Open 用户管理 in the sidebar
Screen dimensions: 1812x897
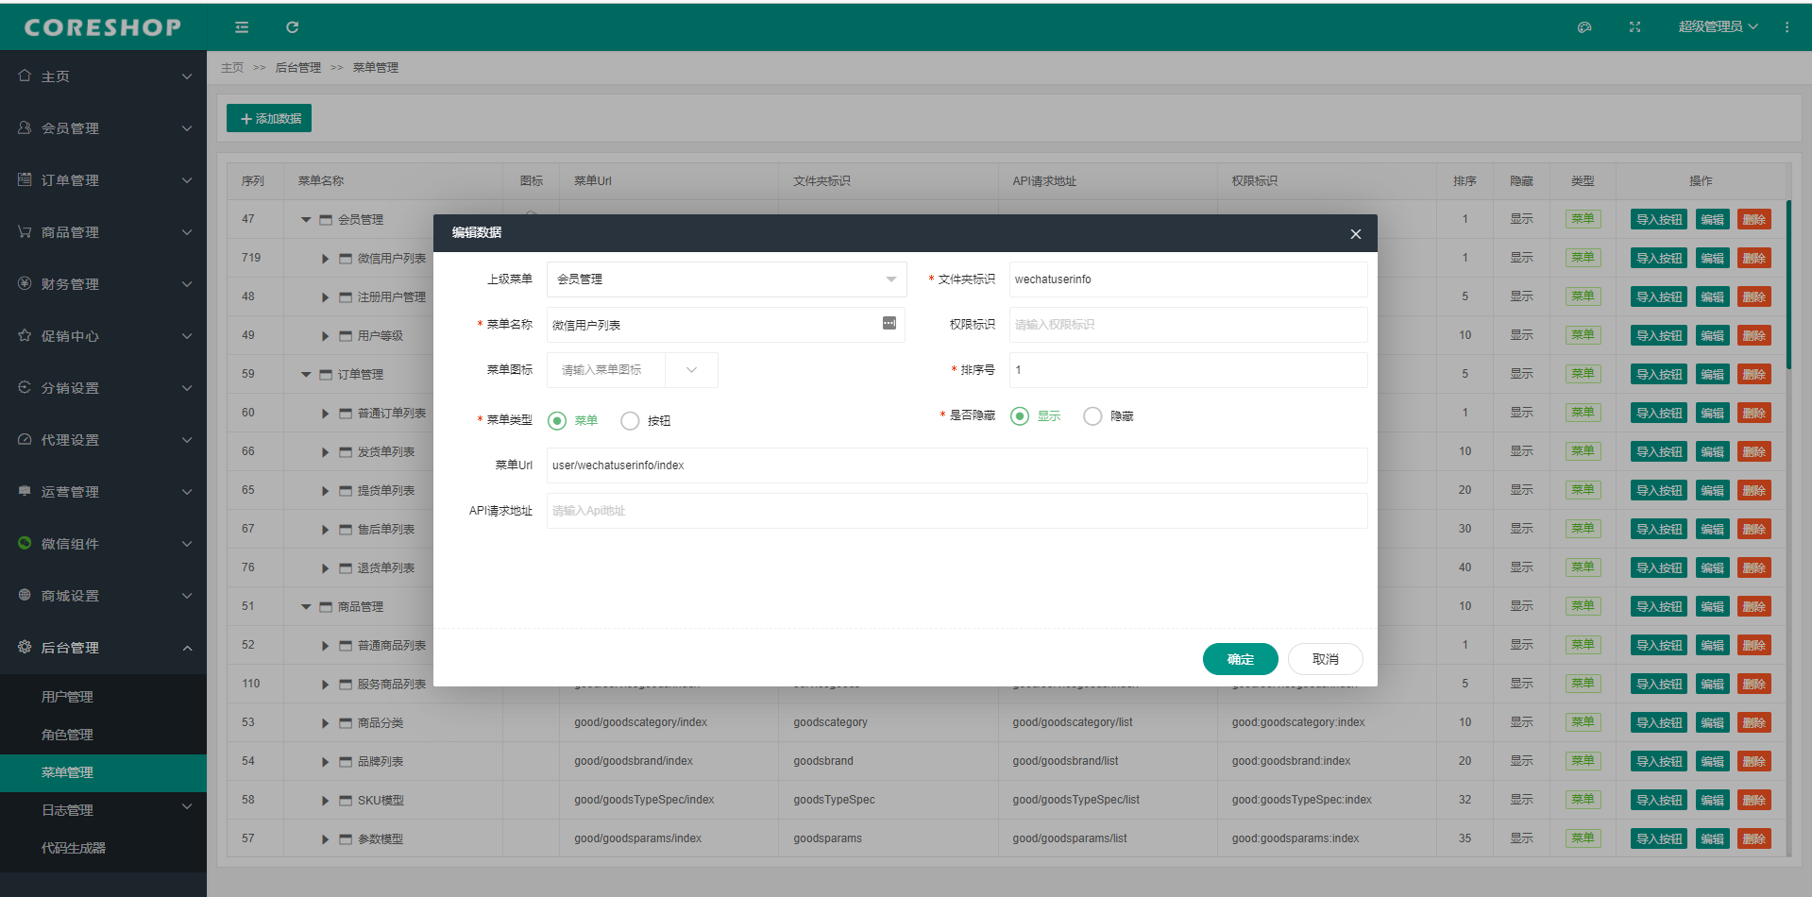click(67, 697)
